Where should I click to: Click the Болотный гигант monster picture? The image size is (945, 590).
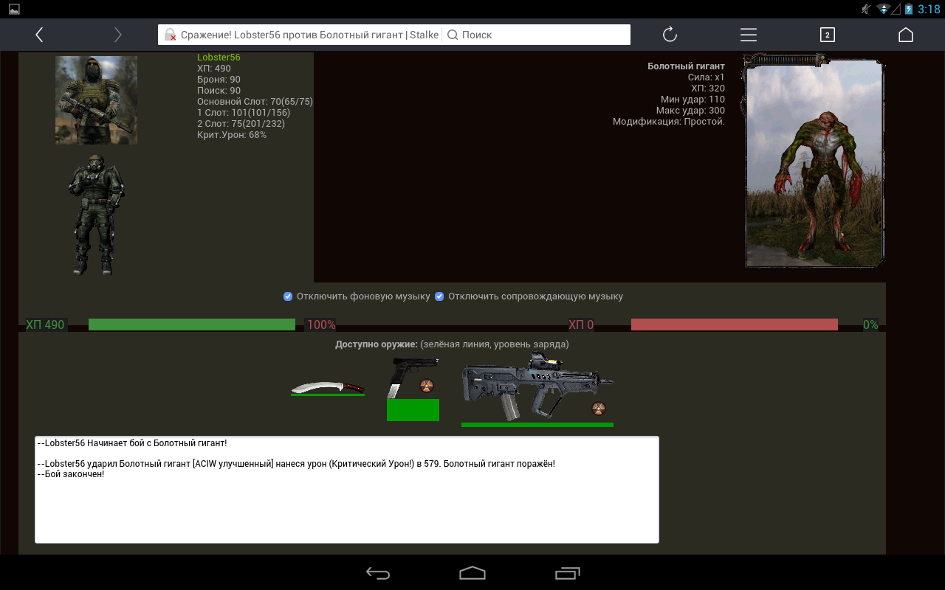pos(815,162)
